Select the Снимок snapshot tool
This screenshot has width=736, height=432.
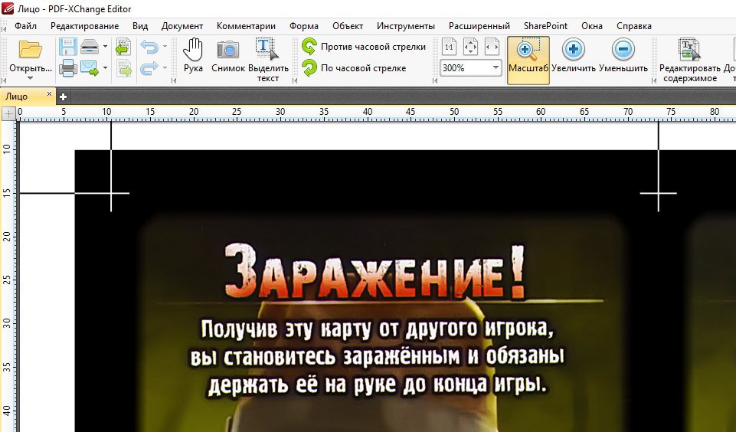pos(228,57)
